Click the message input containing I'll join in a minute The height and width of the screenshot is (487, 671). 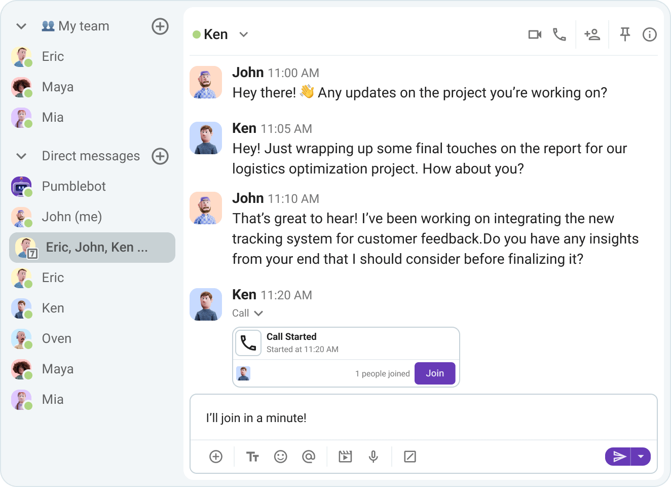click(355, 418)
